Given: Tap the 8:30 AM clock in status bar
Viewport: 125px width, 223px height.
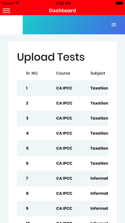Looking at the screenshot, I should coord(63,3).
